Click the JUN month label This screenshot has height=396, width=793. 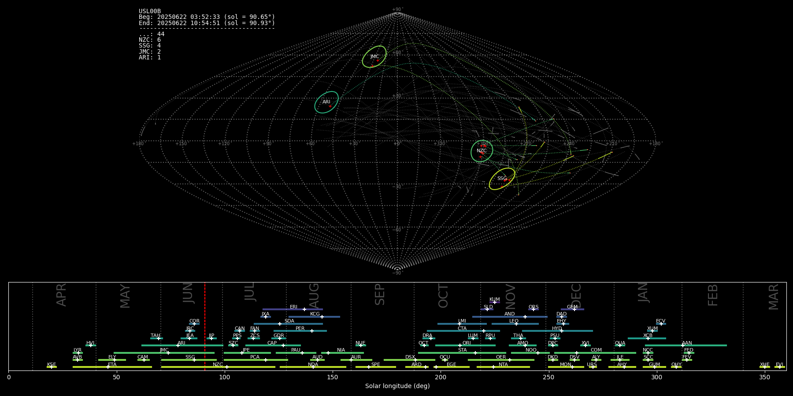[x=188, y=293]
